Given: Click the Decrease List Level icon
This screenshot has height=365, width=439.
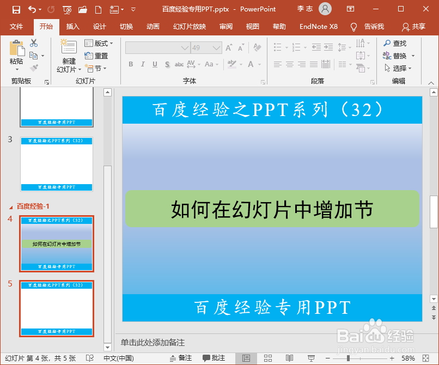Looking at the screenshot, I should point(316,47).
